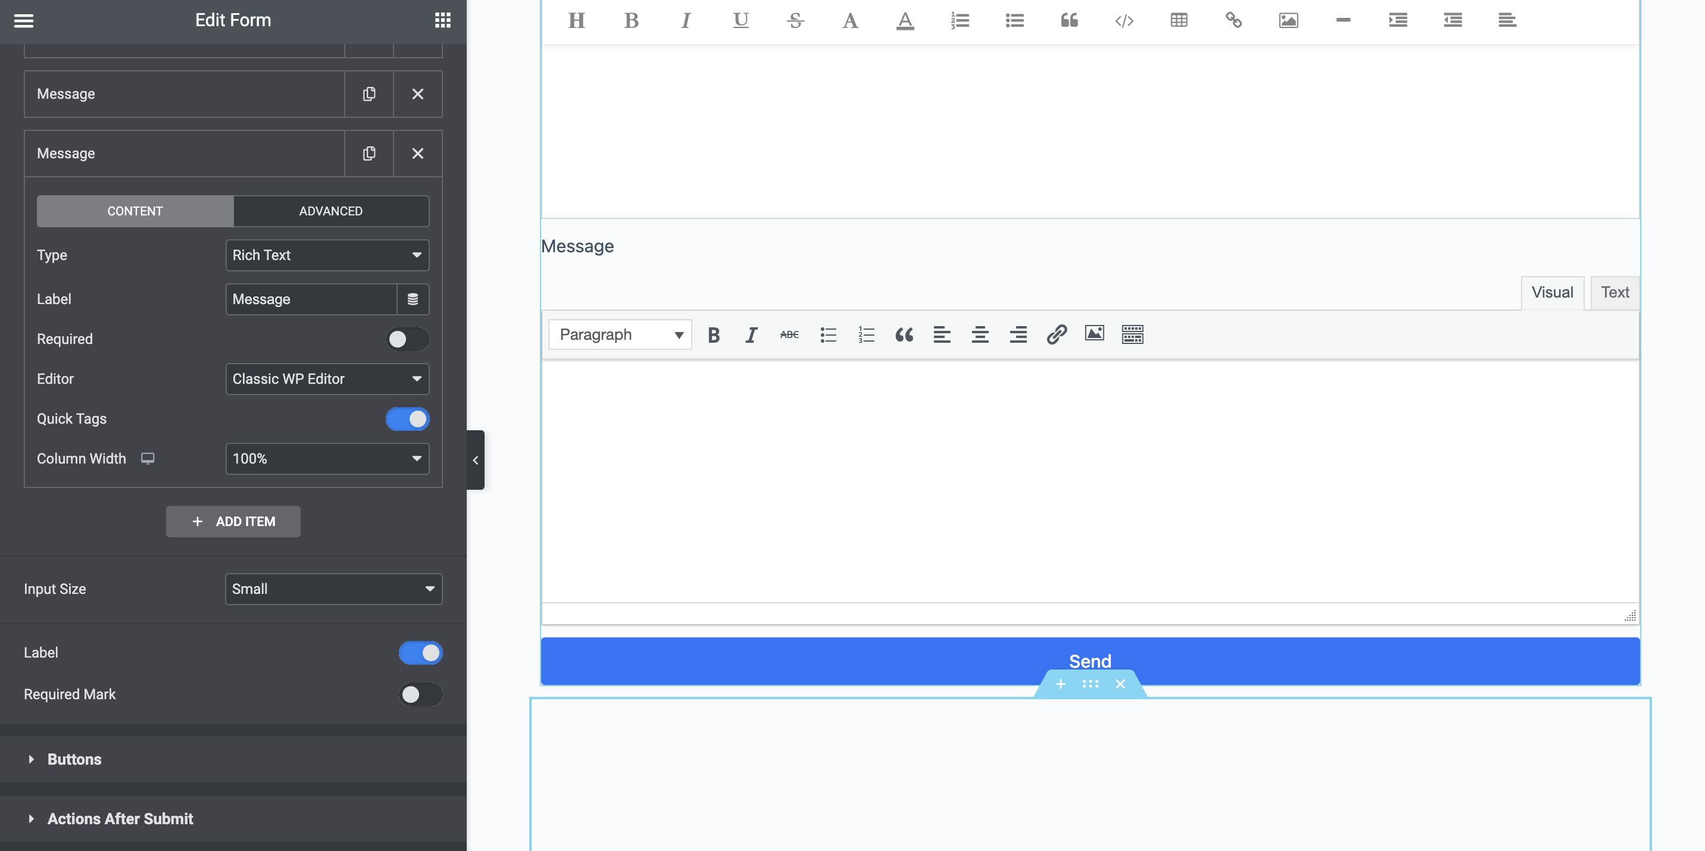Click the dynamic tags icon next to Label

tap(413, 299)
